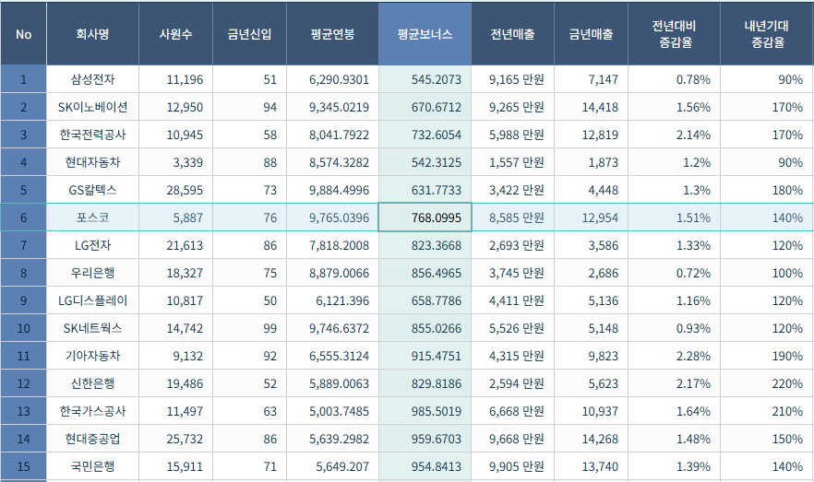The height and width of the screenshot is (482, 814).
Task: Select the salary cell 5,649.207
Action: point(332,466)
